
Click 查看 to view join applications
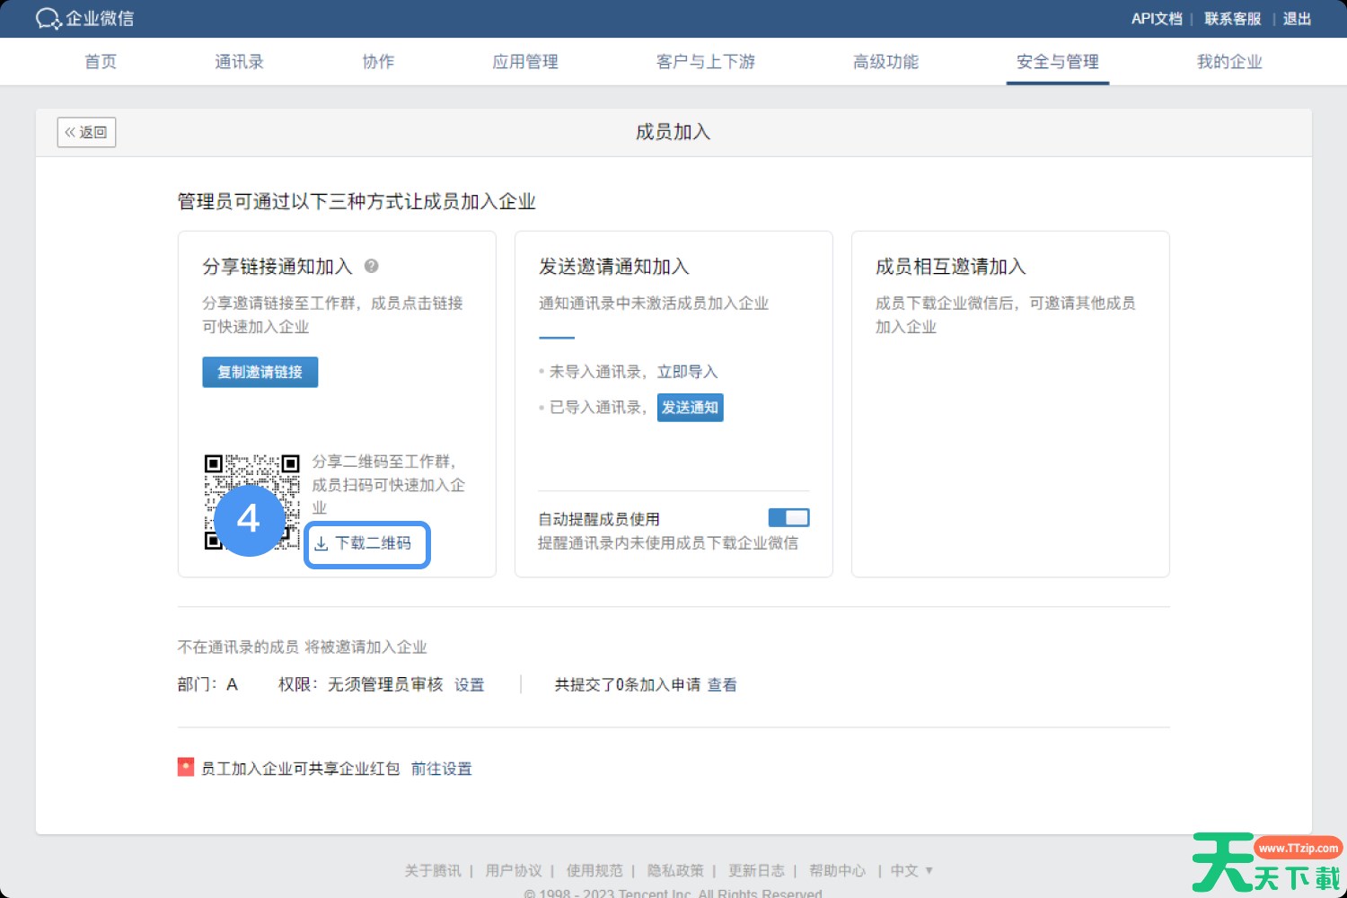pos(722,684)
